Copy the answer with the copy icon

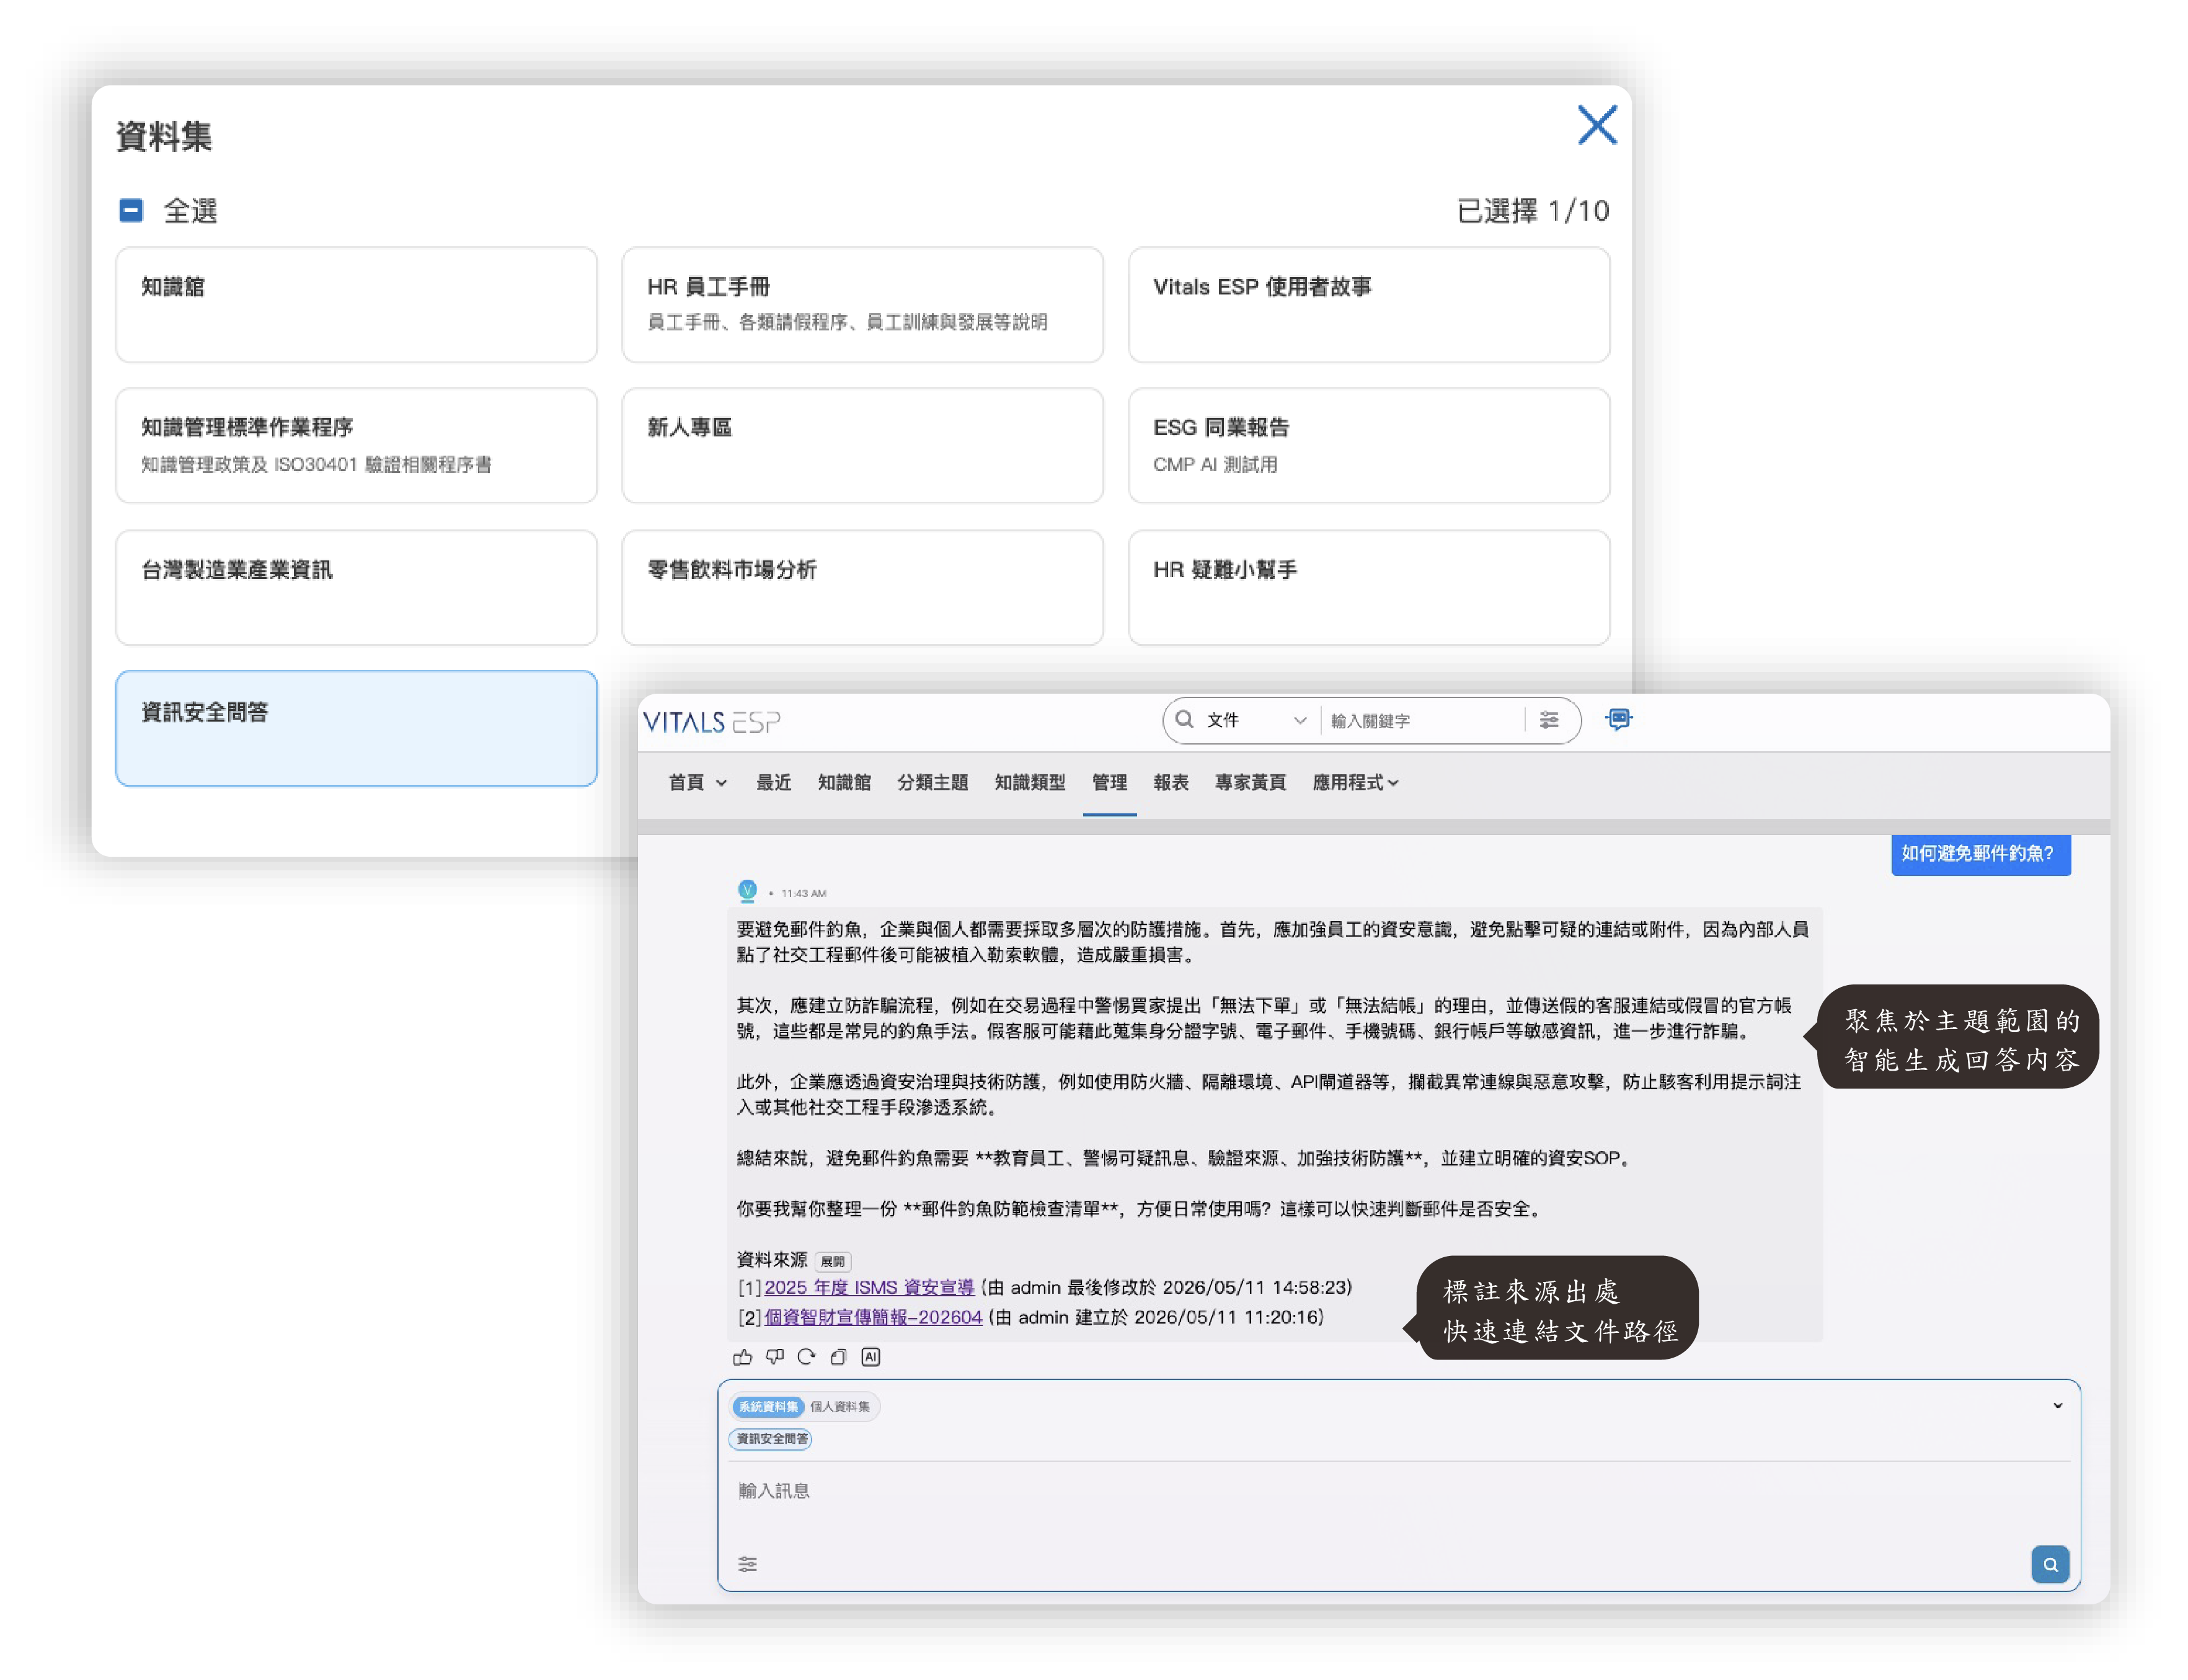pyautogui.click(x=838, y=1357)
